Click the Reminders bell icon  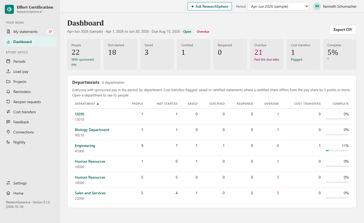(x=8, y=92)
